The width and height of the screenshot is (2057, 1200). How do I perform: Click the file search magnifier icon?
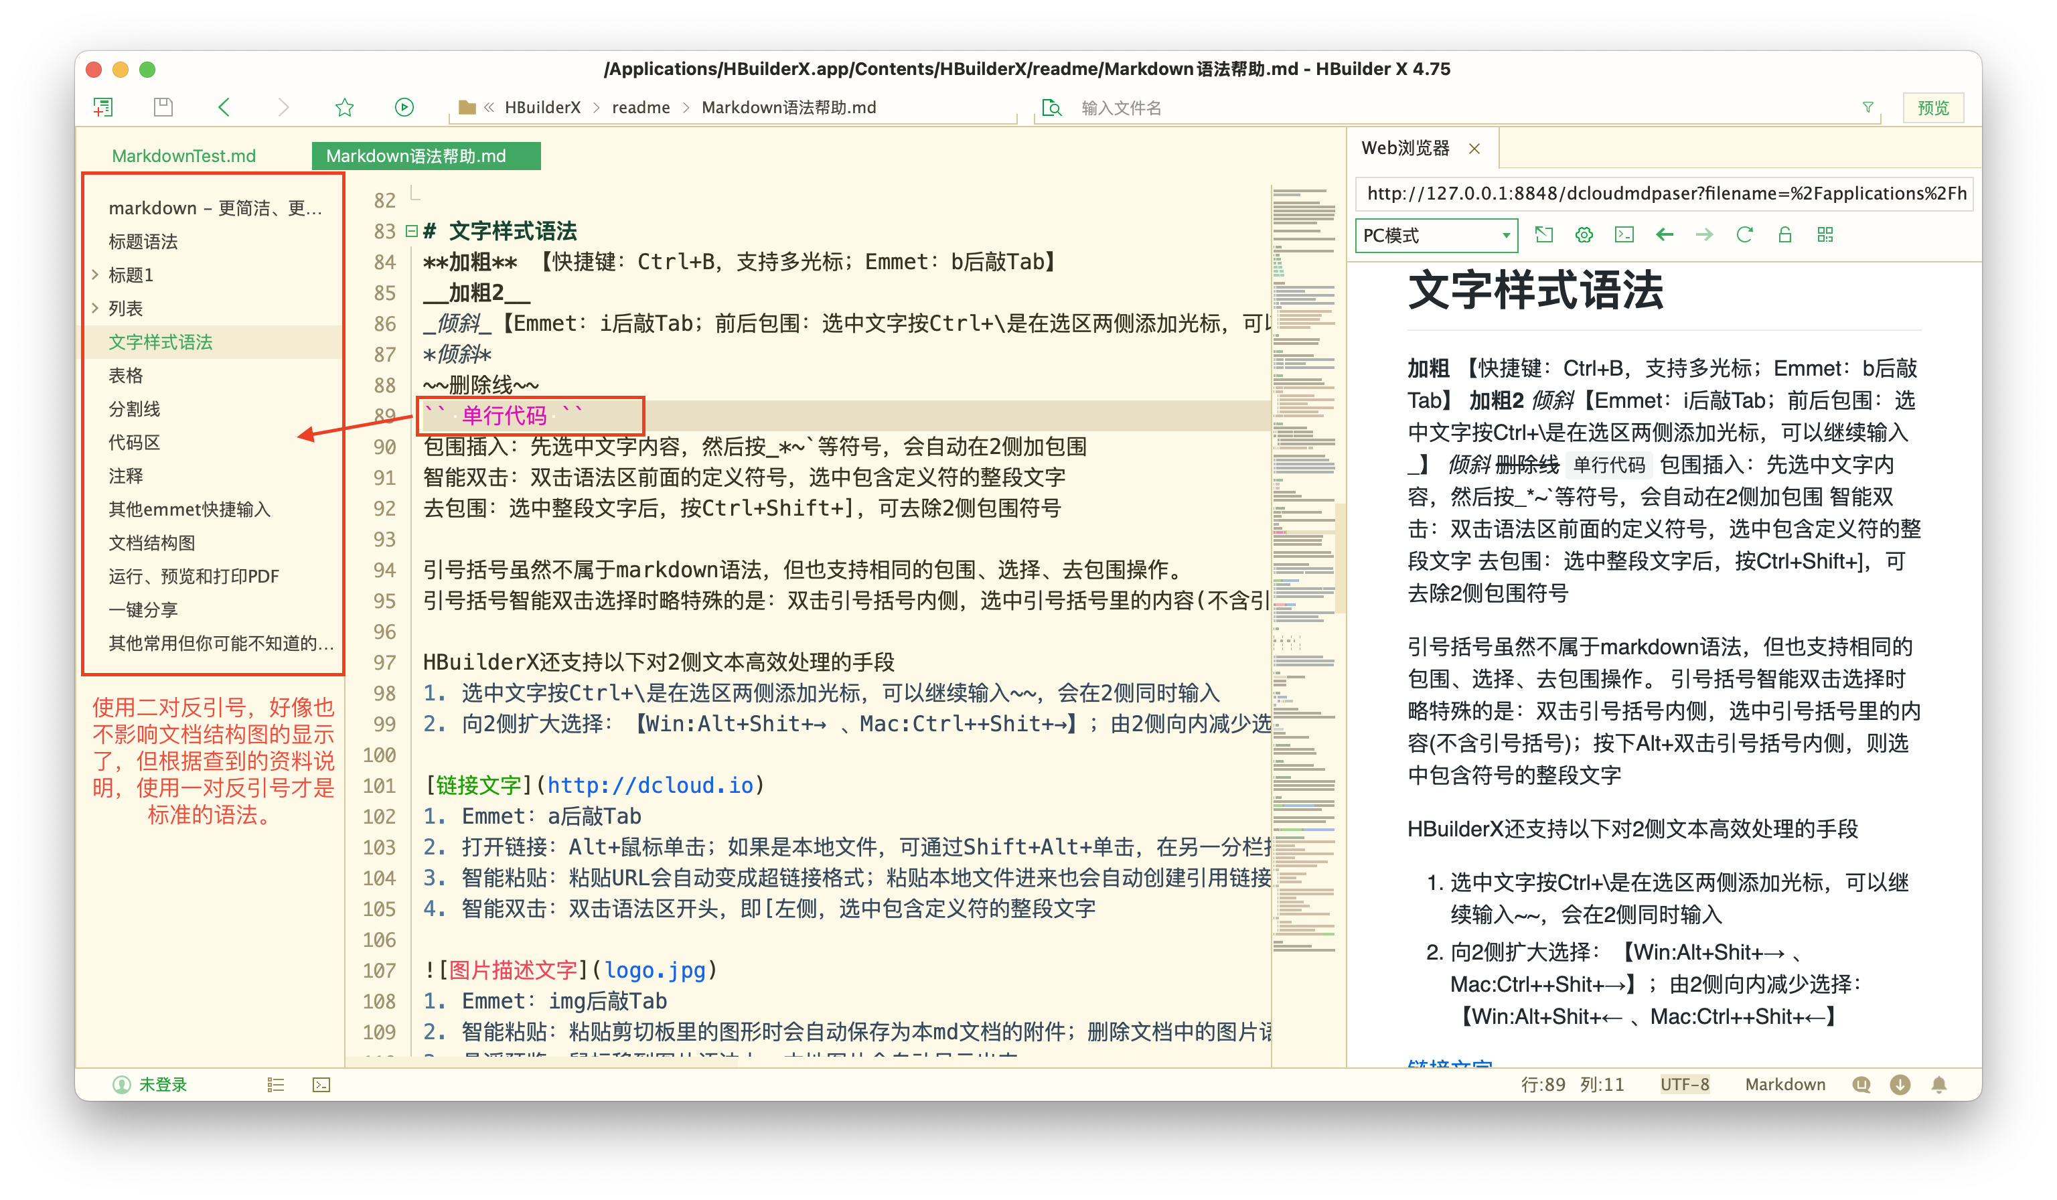(x=1052, y=108)
